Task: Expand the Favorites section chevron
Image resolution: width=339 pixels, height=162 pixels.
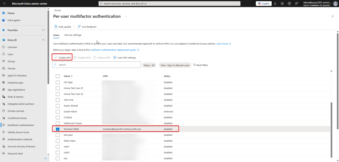Action: tap(44, 30)
